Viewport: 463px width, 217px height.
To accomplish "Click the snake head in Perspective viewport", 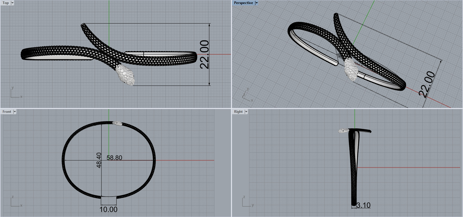I will tap(351, 70).
